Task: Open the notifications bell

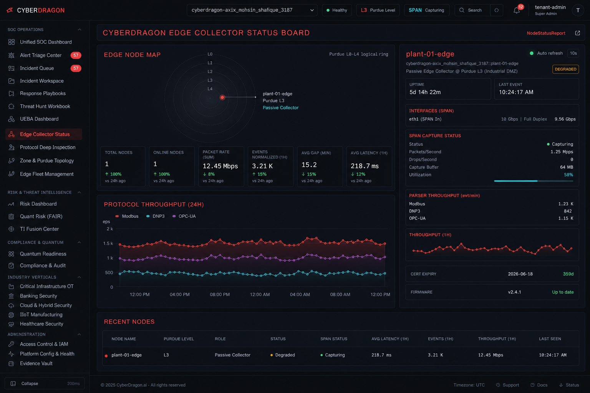Action: pyautogui.click(x=517, y=10)
